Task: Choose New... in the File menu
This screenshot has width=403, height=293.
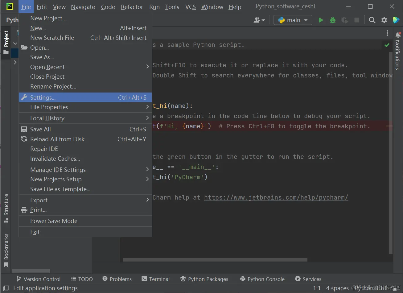Action: pos(85,28)
